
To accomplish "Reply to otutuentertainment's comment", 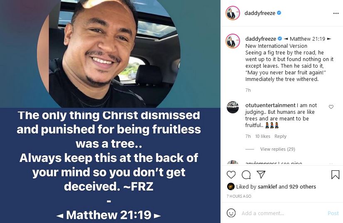I will click(x=280, y=136).
